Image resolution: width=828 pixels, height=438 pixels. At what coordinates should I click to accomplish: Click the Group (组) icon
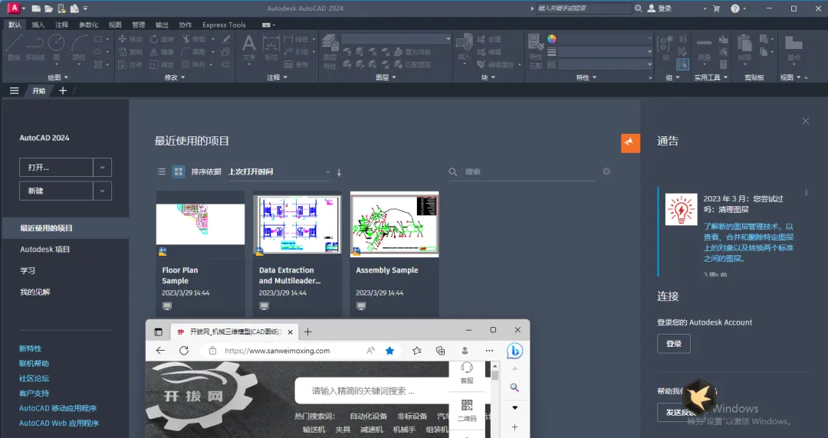click(x=665, y=47)
